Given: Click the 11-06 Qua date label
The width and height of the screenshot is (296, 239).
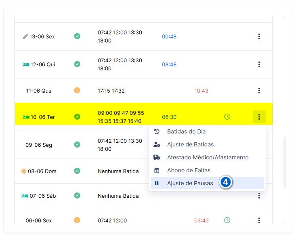Looking at the screenshot, I should click(x=39, y=91).
